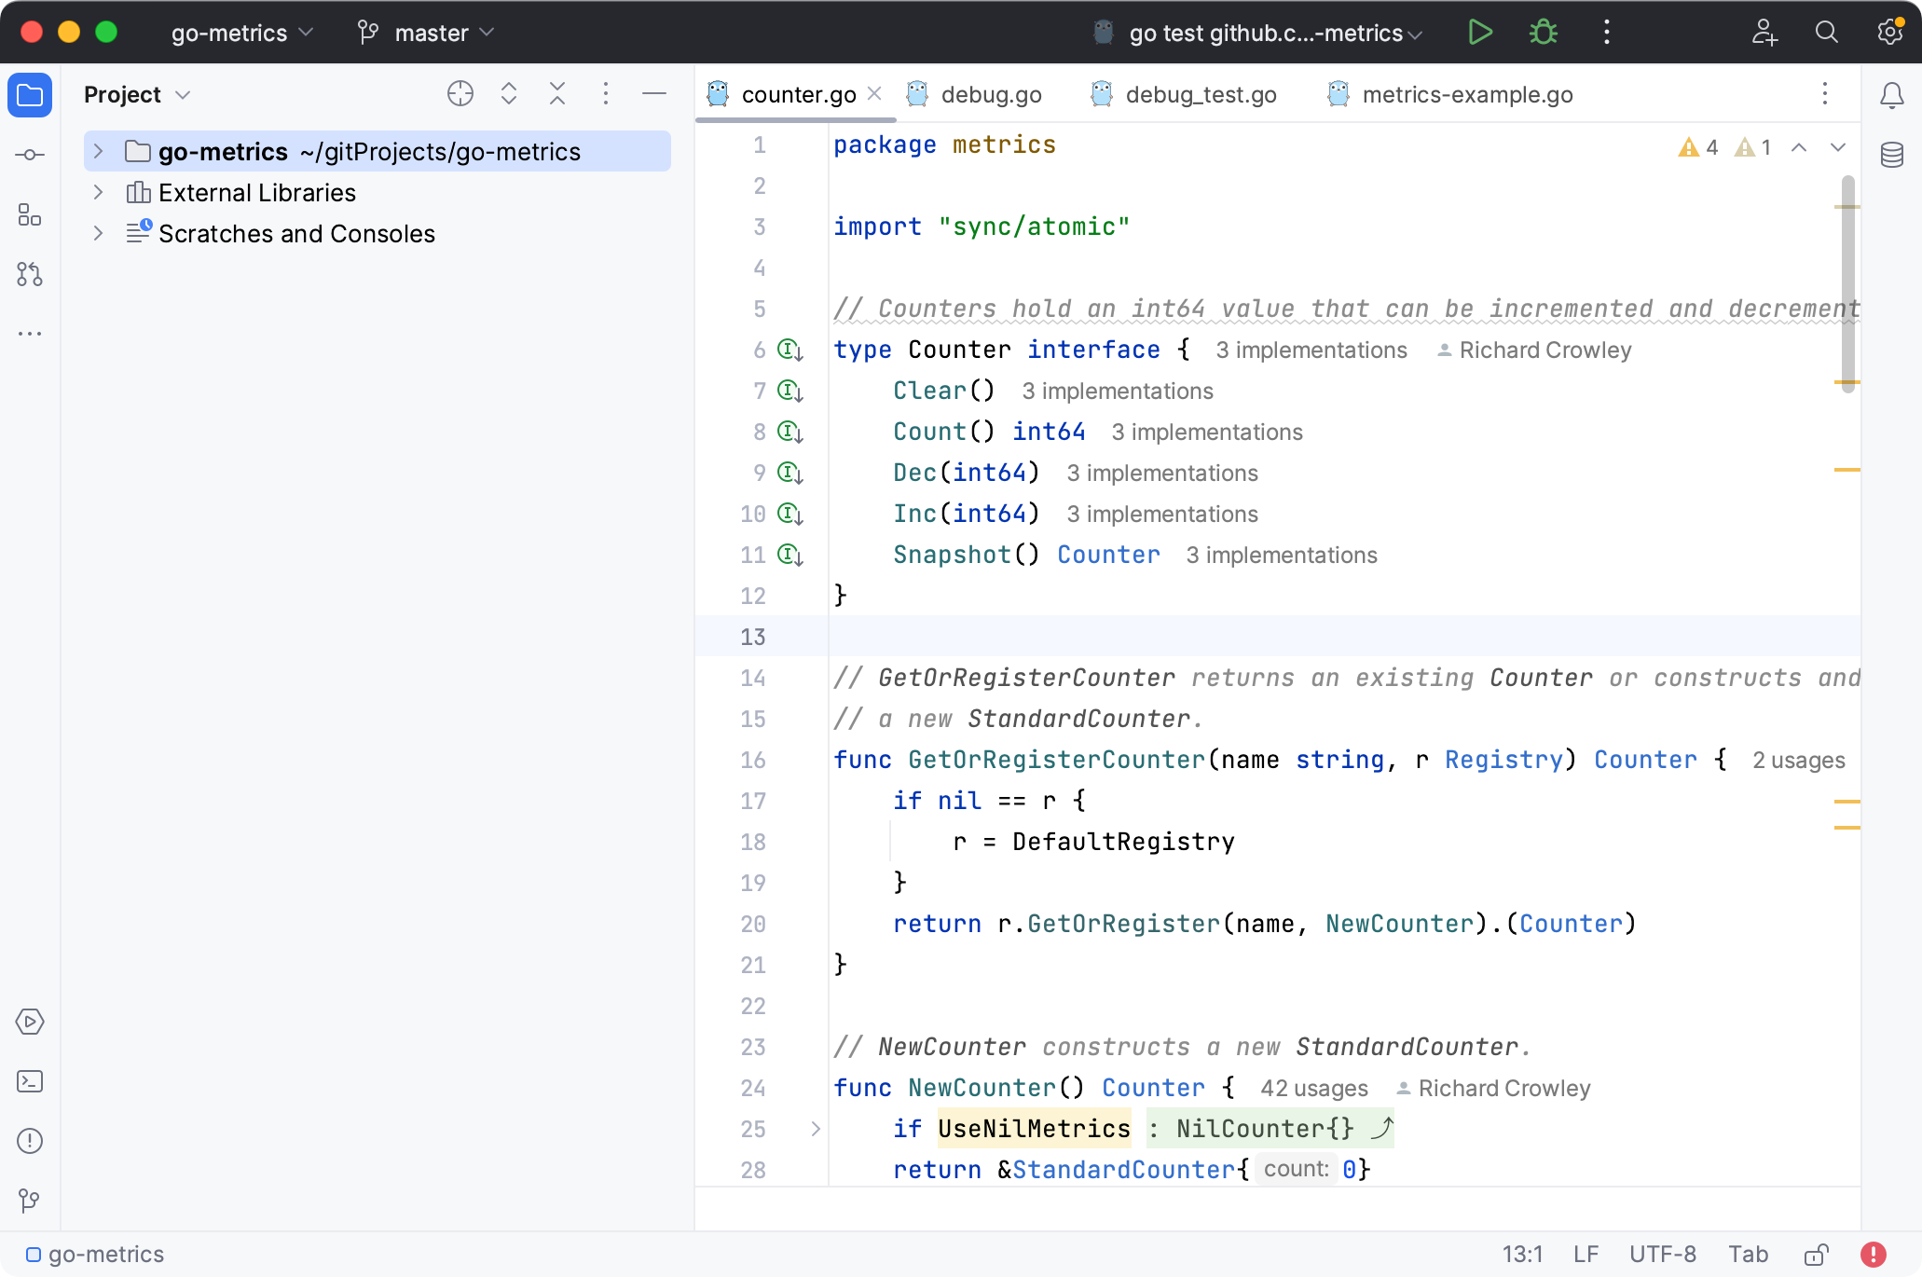The height and width of the screenshot is (1277, 1922).
Task: Open the go-metrics project dropdown
Action: pos(241,33)
